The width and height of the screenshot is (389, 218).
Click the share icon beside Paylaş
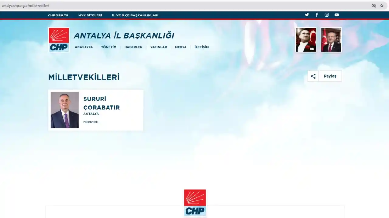(x=313, y=76)
